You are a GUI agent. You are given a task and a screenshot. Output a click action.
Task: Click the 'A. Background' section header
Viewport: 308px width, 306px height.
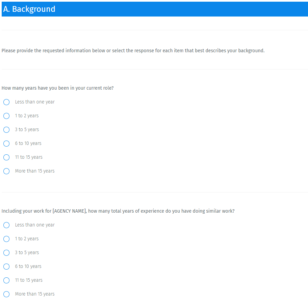pyautogui.click(x=29, y=9)
